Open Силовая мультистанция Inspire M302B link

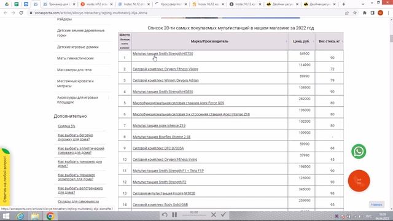(x=164, y=193)
